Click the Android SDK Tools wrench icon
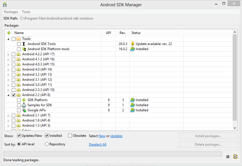This screenshot has width=242, height=166. tap(24, 44)
